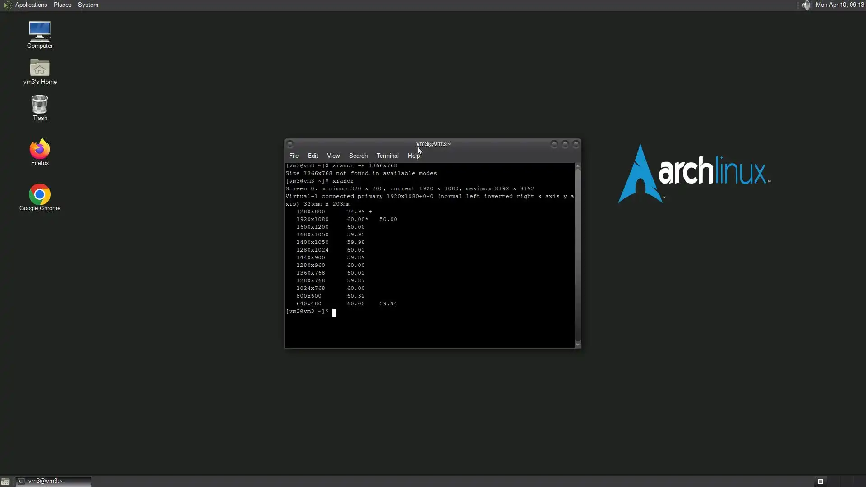Image resolution: width=866 pixels, height=487 pixels.
Task: Open the terminal window menu button in titlebar
Action: pos(290,144)
